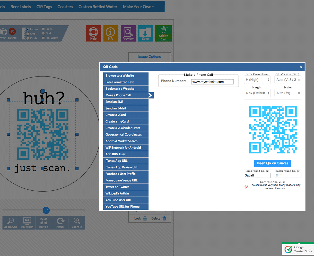314x256 pixels.
Task: Select YouTube URL for iPhone option
Action: (x=126, y=207)
